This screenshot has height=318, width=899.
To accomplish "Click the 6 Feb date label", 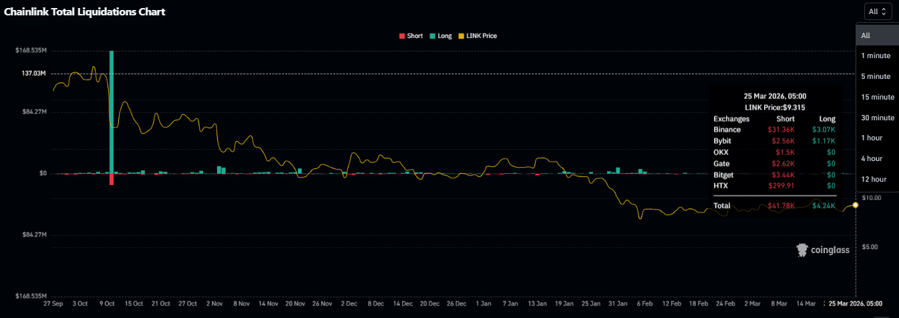I will (645, 303).
